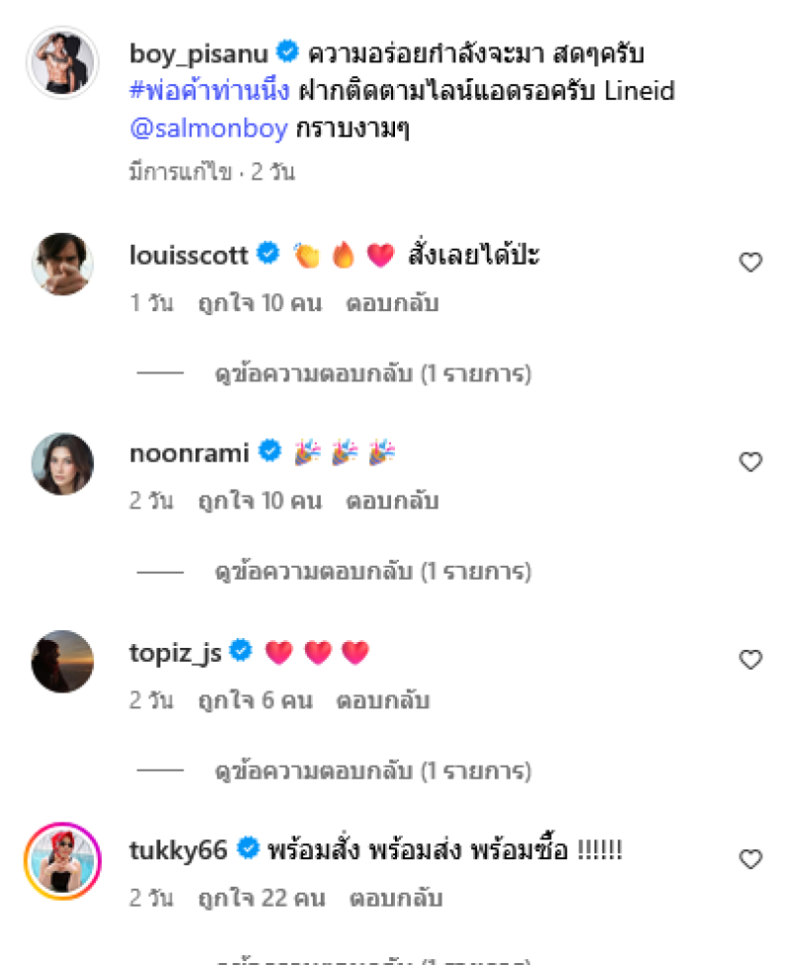The width and height of the screenshot is (790, 965).
Task: Open boy_pisanu's profile picture
Action: coord(62,62)
